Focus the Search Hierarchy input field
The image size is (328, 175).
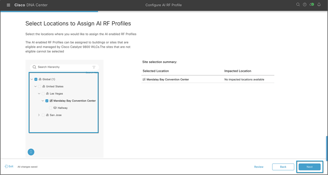pyautogui.click(x=65, y=67)
